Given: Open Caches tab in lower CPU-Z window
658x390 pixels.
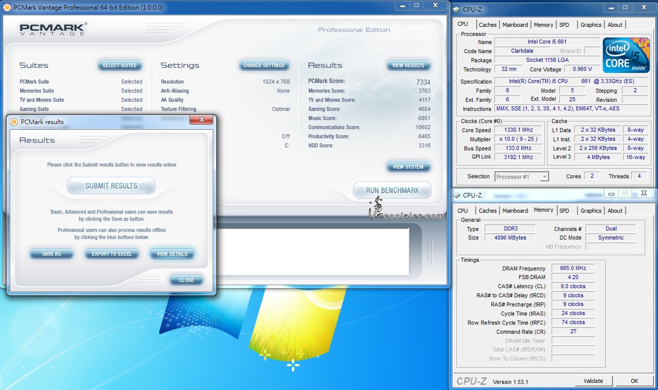Looking at the screenshot, I should [488, 211].
